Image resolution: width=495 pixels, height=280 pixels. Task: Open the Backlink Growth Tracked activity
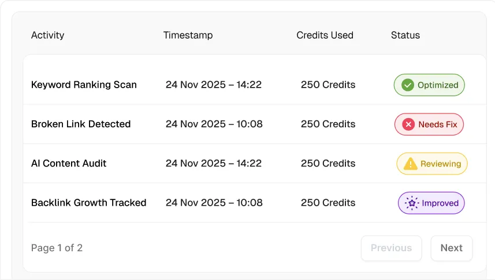pyautogui.click(x=88, y=203)
